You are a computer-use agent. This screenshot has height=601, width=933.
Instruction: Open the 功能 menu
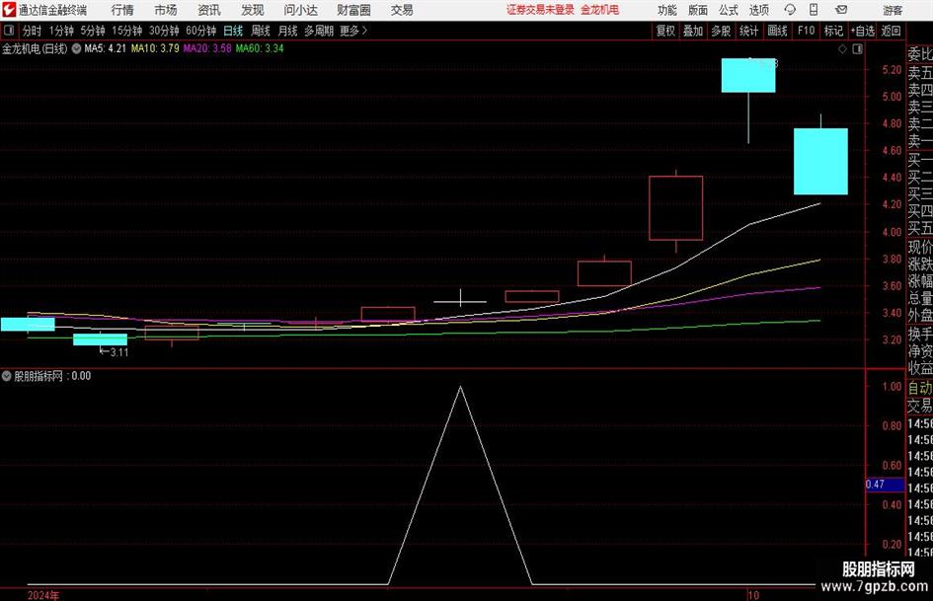[x=667, y=10]
